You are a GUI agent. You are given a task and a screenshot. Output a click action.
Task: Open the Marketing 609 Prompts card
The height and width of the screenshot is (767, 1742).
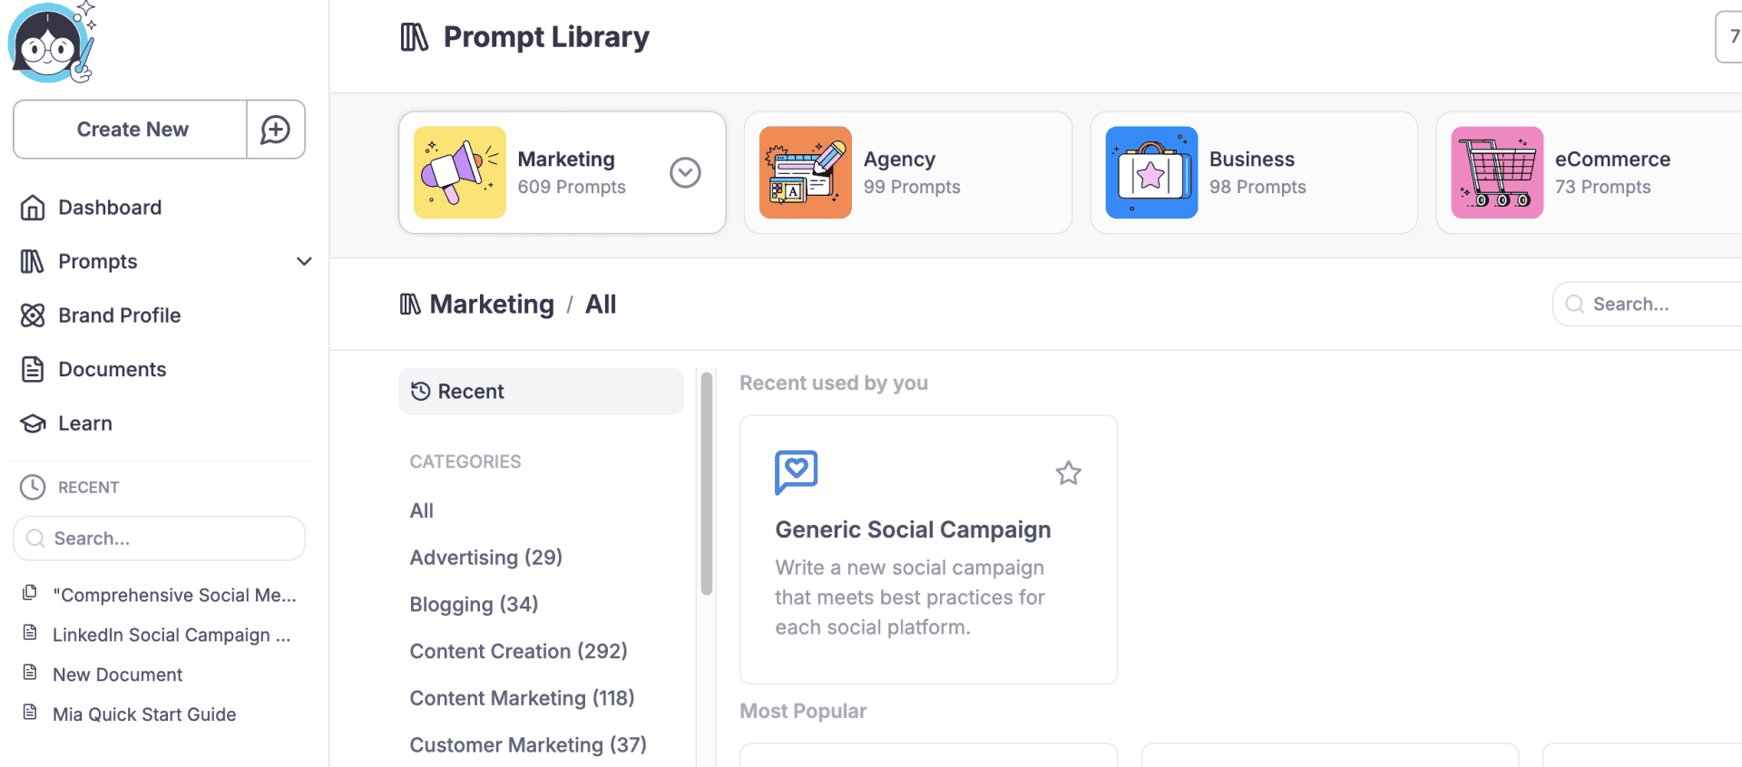coord(563,172)
